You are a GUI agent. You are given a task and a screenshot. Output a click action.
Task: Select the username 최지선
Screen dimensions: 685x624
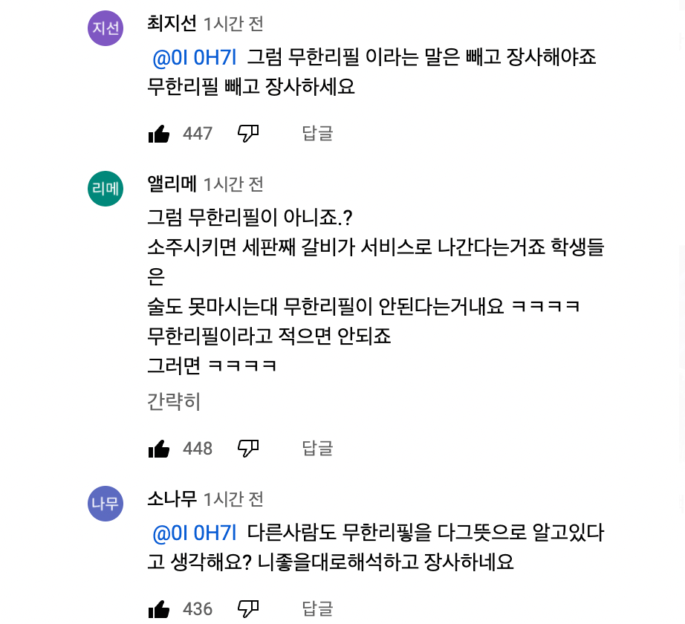172,23
